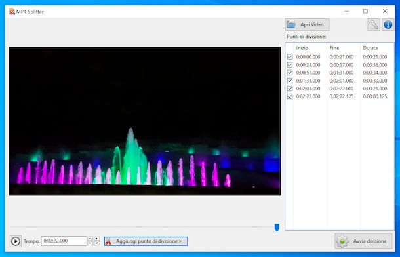Select end time 0:00:57.000
The width and height of the screenshot is (400, 257).
click(342, 65)
